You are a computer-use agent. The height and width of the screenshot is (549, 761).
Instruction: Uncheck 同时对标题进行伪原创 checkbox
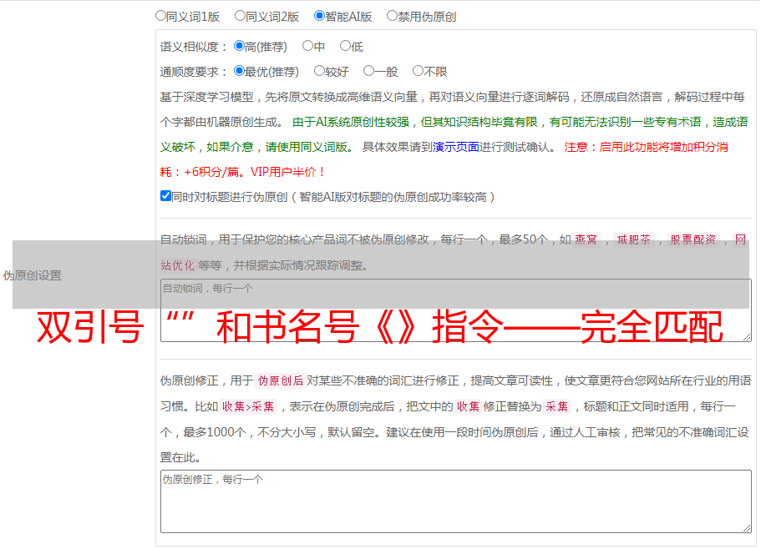click(165, 196)
